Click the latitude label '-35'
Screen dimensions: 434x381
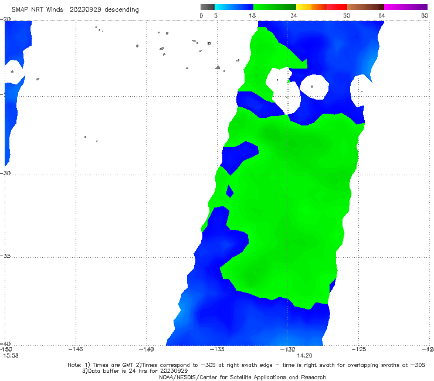tap(5, 256)
